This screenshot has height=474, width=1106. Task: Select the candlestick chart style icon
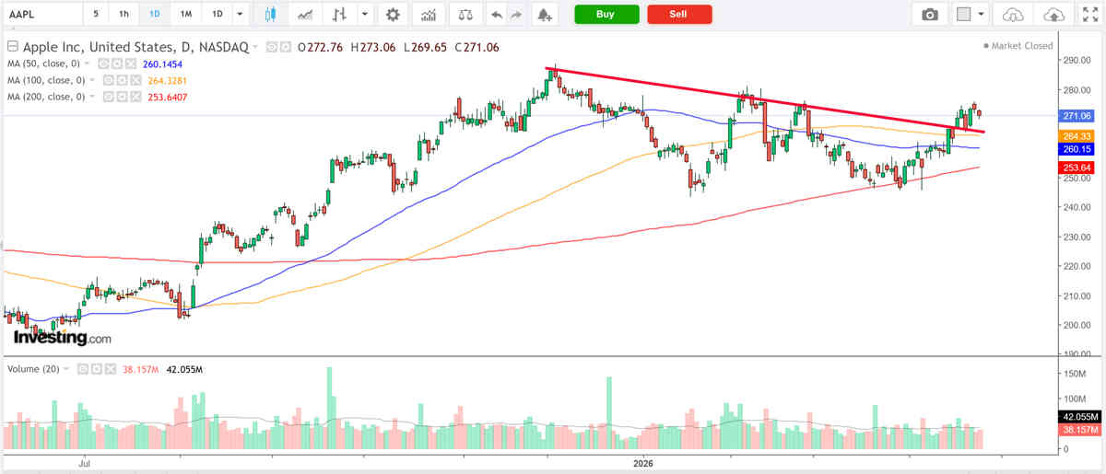[x=270, y=15]
